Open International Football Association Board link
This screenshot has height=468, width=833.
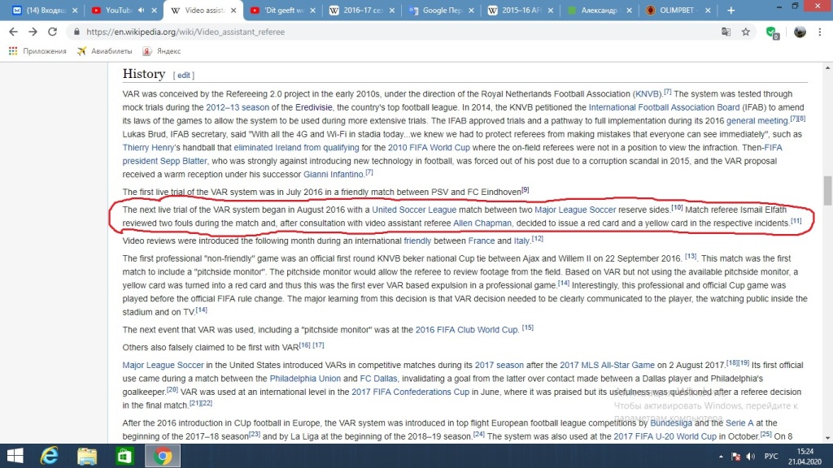[x=664, y=107]
